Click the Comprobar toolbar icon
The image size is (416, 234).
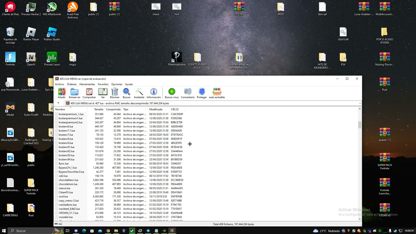[x=89, y=93]
